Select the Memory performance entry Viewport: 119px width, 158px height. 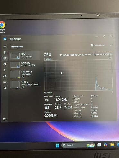pyautogui.click(x=24, y=64)
